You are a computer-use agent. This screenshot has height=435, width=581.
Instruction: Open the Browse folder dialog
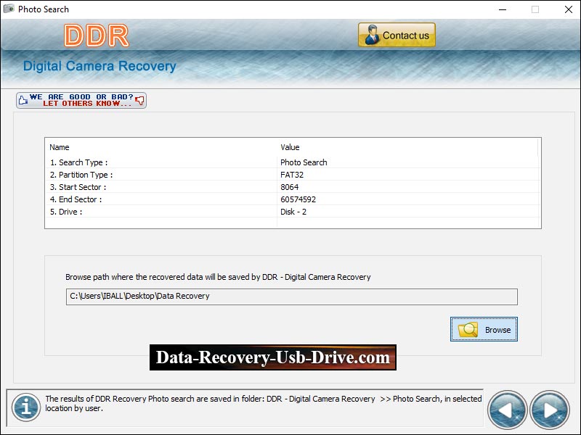484,329
